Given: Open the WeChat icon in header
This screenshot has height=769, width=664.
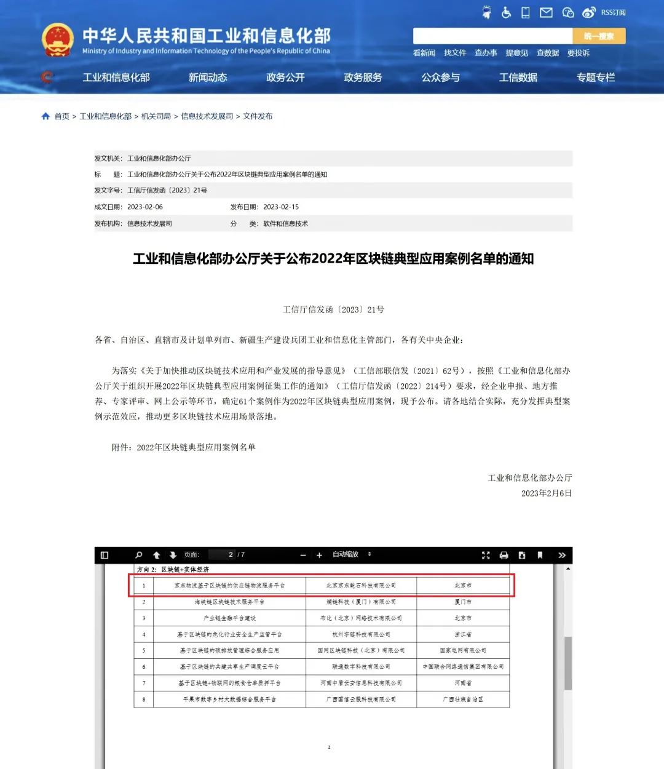Looking at the screenshot, I should [568, 12].
